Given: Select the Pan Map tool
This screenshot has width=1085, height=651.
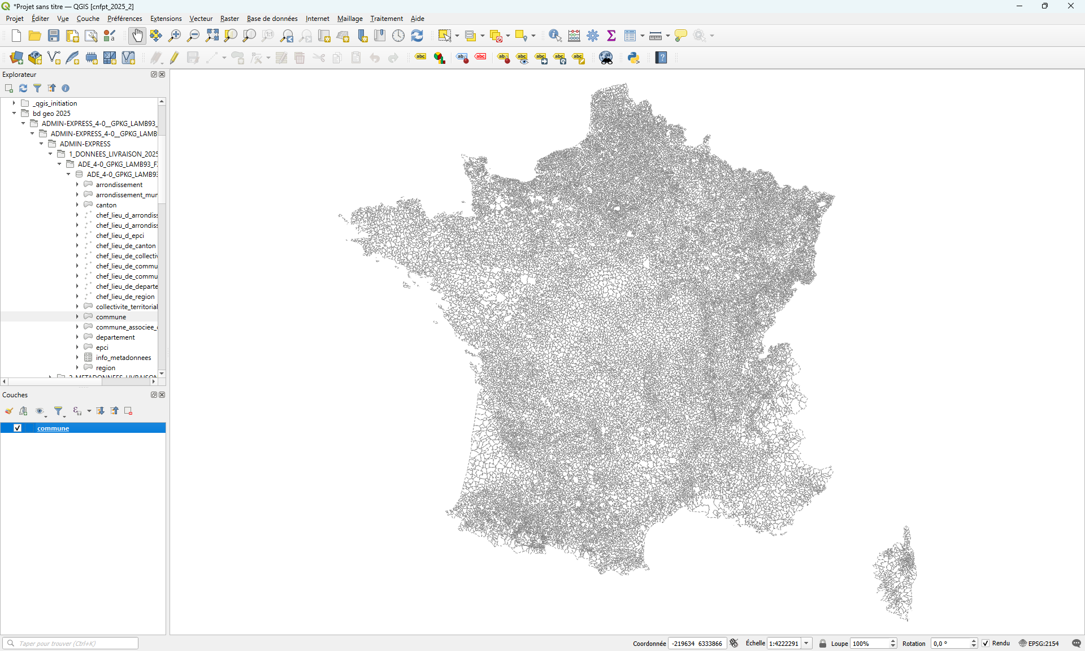Looking at the screenshot, I should click(x=137, y=35).
